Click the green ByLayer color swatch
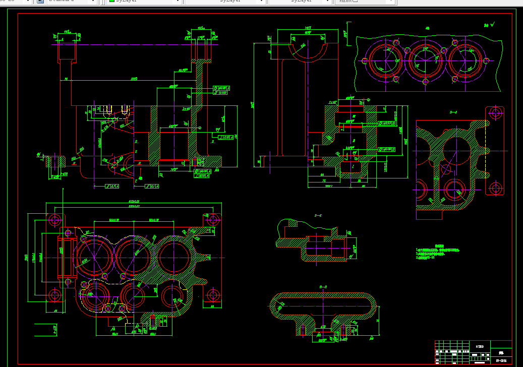Viewport: 523px width, 367px height. coord(112,1)
